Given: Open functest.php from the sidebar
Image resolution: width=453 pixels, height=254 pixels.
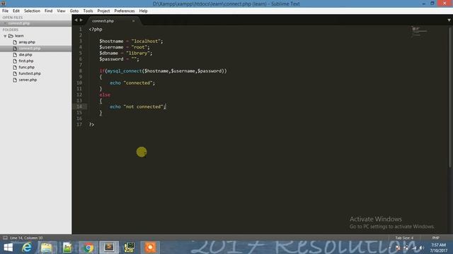Looking at the screenshot, I should coord(30,73).
